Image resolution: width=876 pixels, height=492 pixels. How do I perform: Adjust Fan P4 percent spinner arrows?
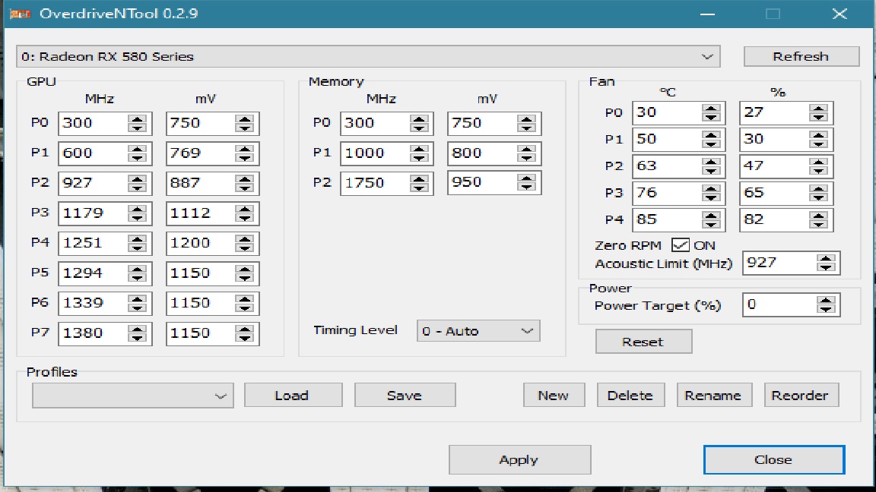(818, 219)
